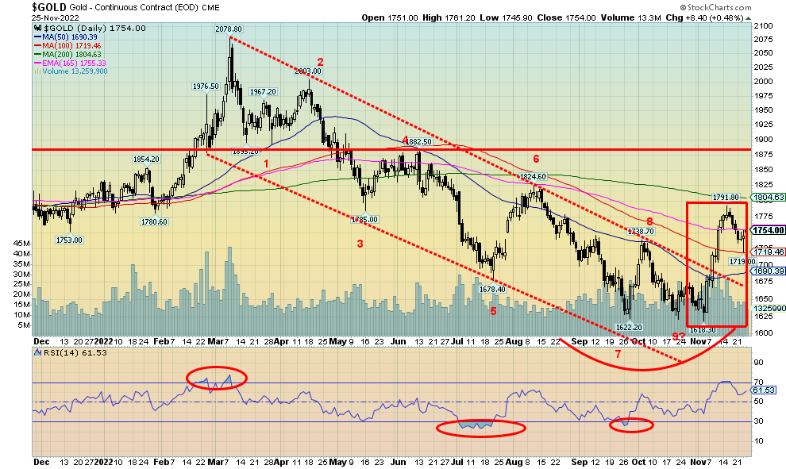The image size is (786, 469).
Task: Click the 1882.50 resistance level label
Action: pyautogui.click(x=415, y=141)
